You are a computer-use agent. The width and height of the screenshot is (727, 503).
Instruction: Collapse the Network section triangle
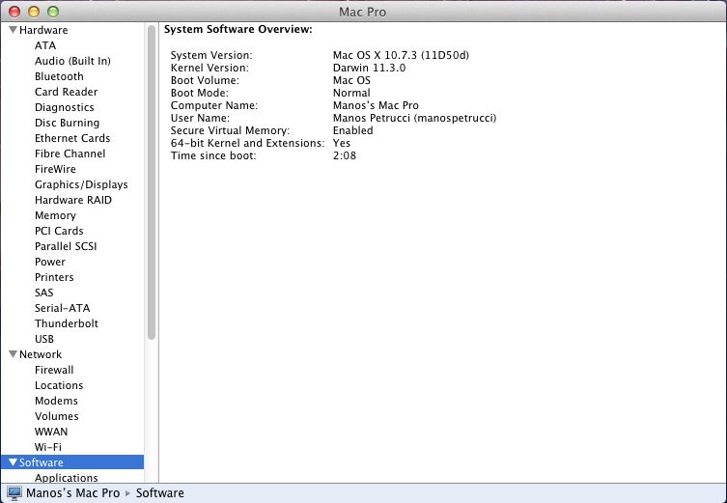(13, 354)
